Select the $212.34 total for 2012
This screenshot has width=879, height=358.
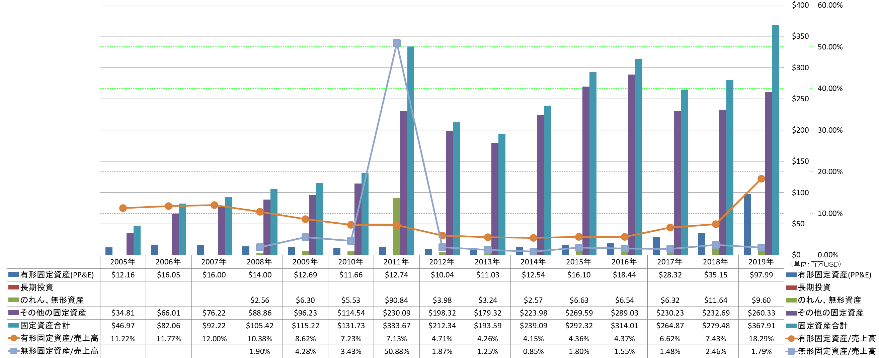(x=442, y=326)
